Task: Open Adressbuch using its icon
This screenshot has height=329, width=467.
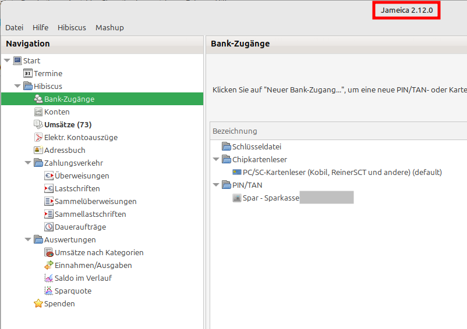Action: pos(38,151)
